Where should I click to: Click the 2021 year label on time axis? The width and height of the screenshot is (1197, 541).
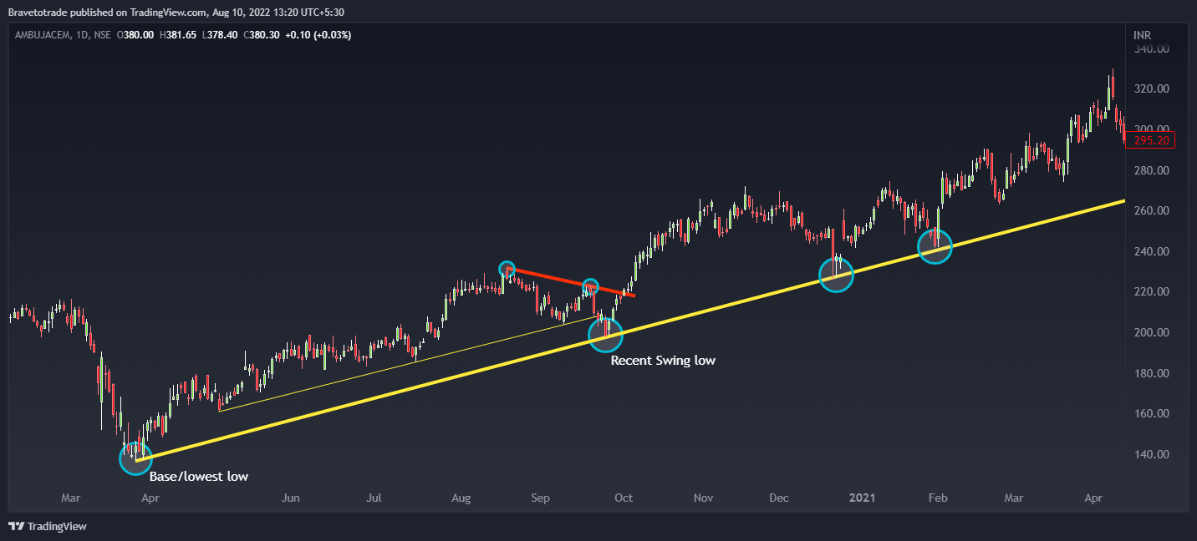tap(862, 498)
